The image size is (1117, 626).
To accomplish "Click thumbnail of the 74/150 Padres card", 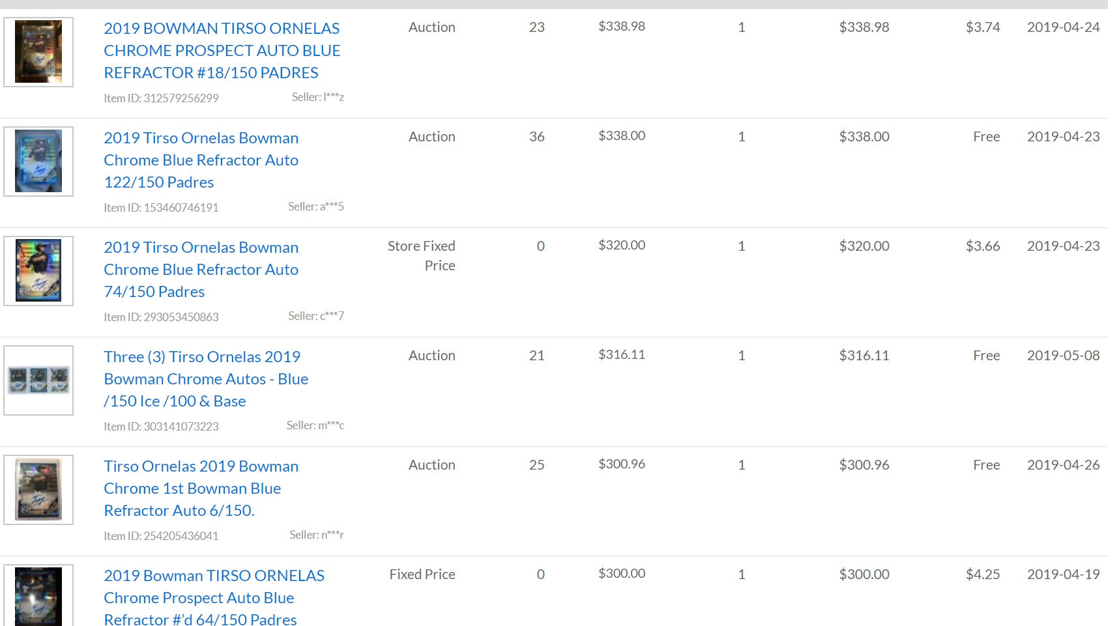I will (x=38, y=270).
